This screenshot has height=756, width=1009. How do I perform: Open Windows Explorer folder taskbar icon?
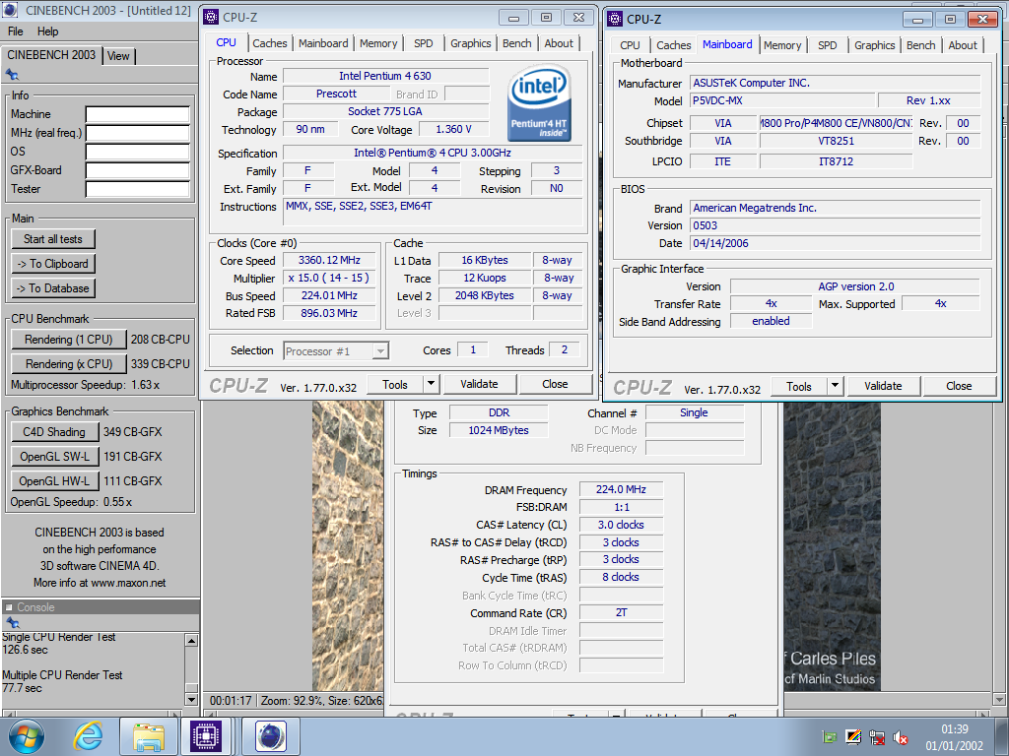click(149, 736)
